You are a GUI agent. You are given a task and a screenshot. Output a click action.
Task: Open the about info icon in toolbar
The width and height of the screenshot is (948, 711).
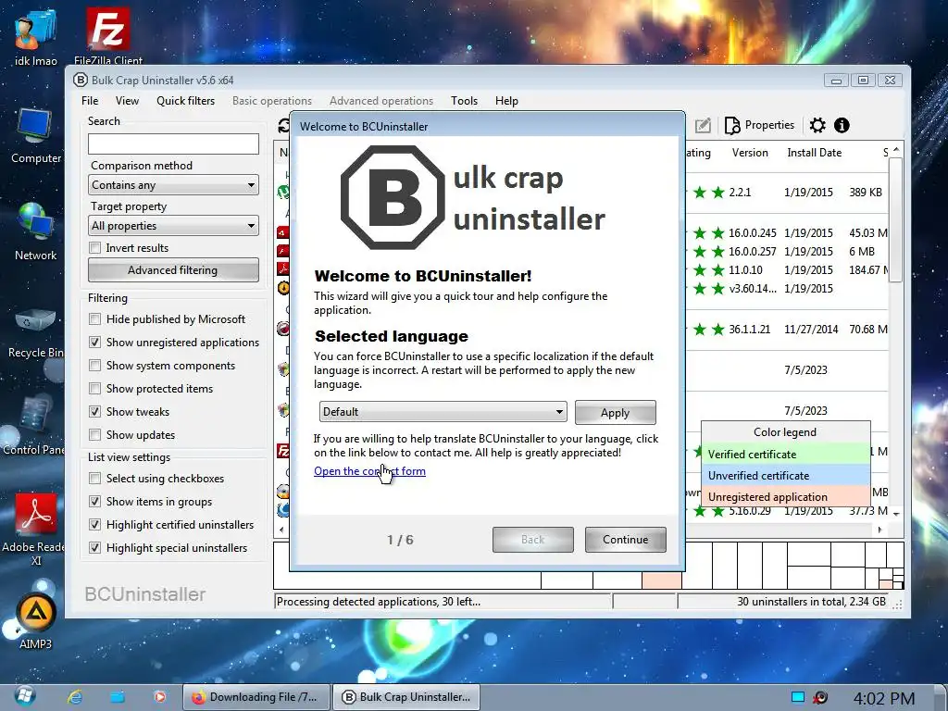click(842, 125)
